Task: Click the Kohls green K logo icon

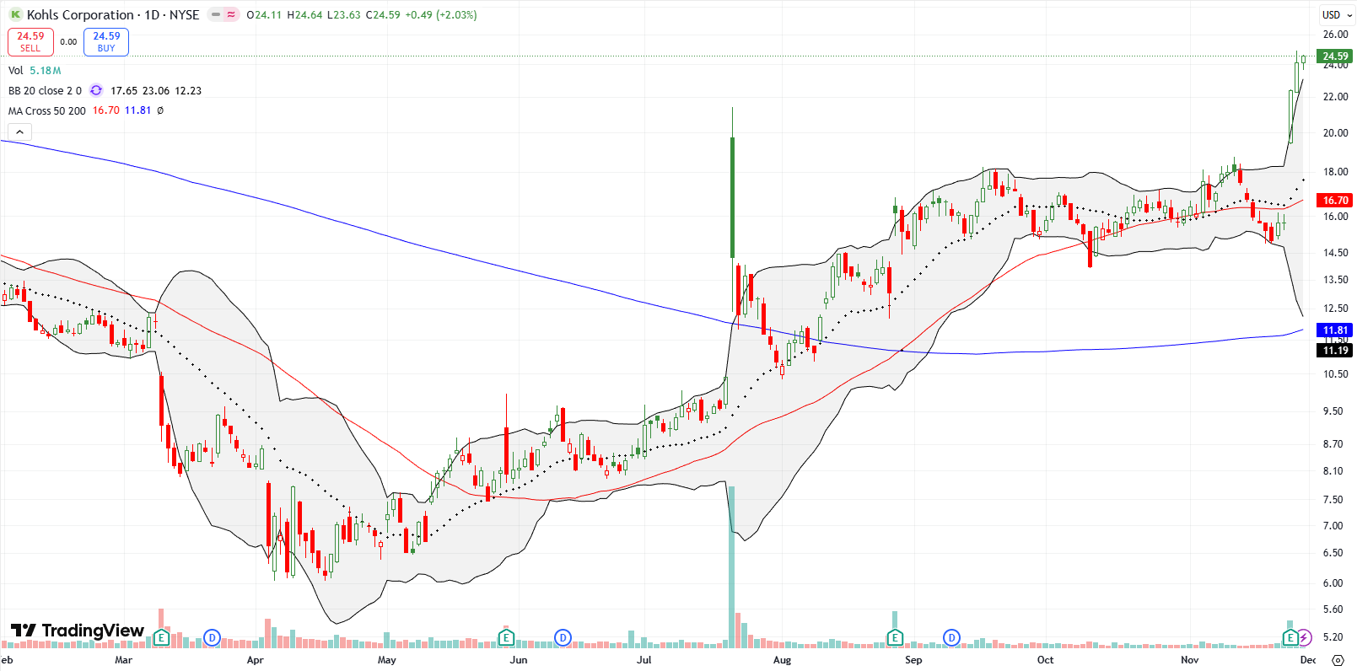Action: pos(15,14)
